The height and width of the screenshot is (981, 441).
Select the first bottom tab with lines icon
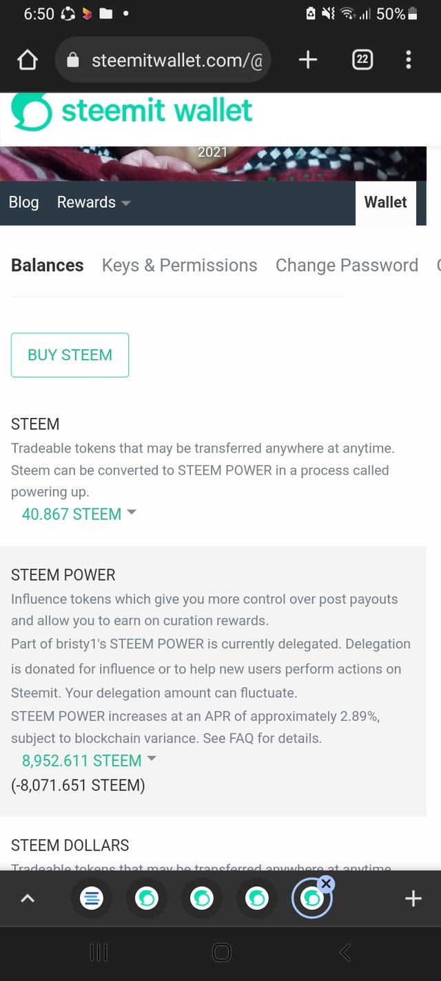tap(91, 898)
